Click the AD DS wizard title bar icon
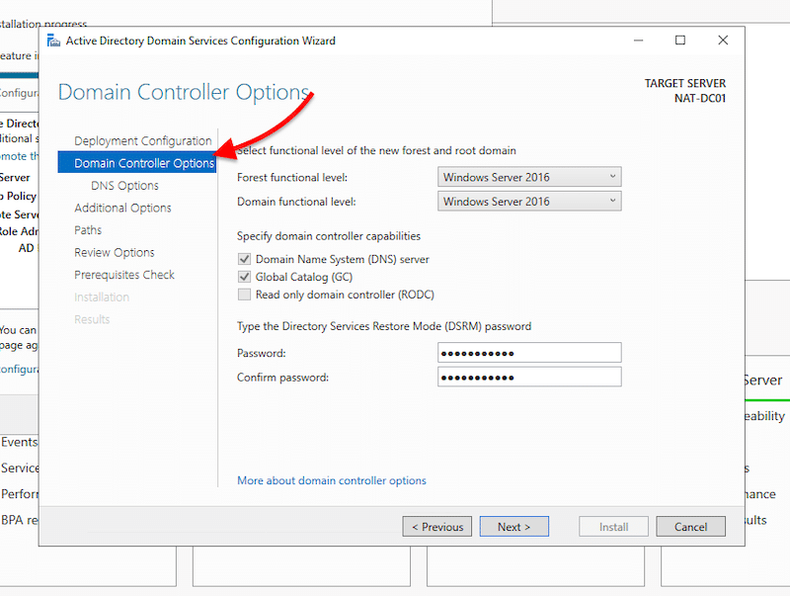The height and width of the screenshot is (596, 790). tap(53, 41)
